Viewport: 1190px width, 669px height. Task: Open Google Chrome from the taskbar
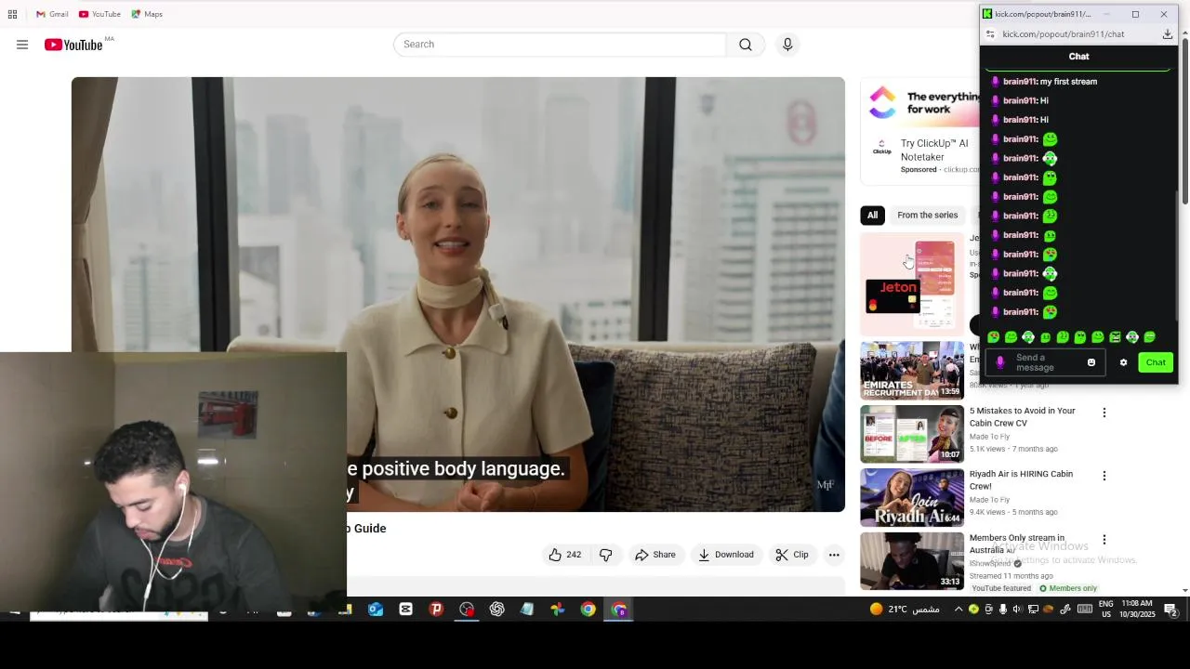tap(588, 610)
